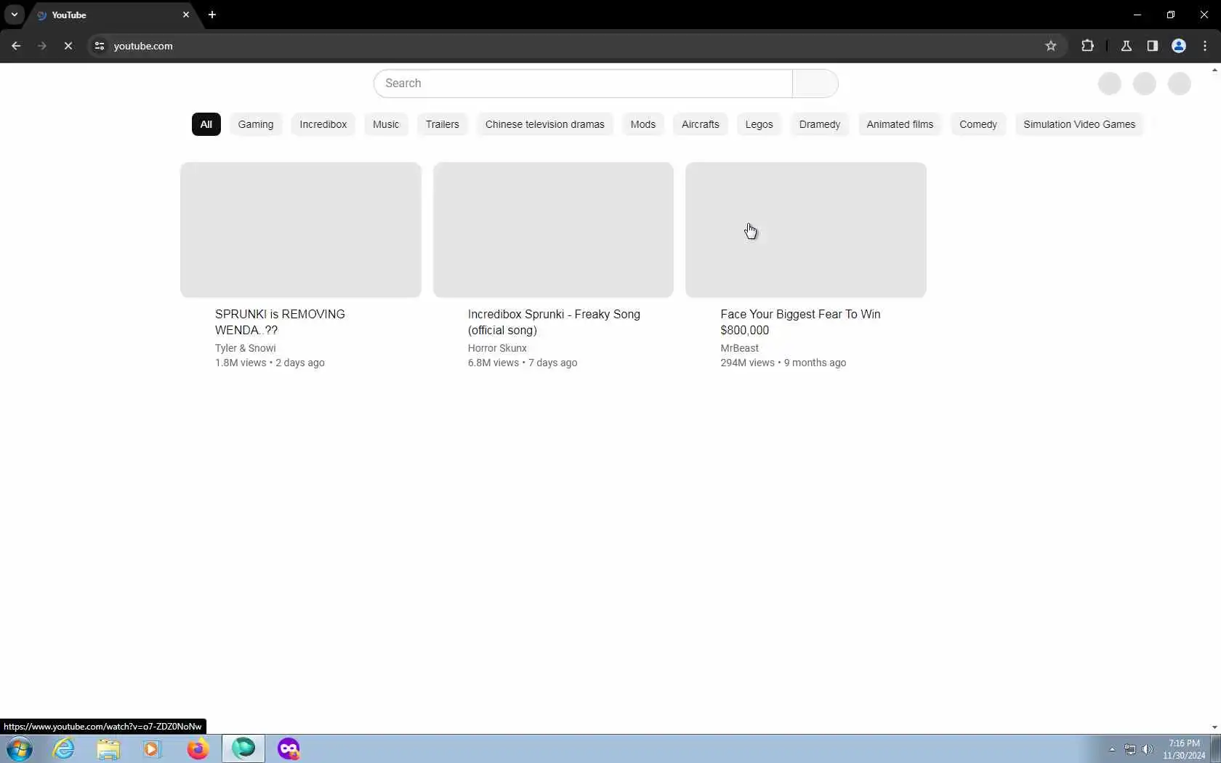This screenshot has width=1221, height=763.
Task: Visit the Horror Skunx channel
Action: click(497, 348)
